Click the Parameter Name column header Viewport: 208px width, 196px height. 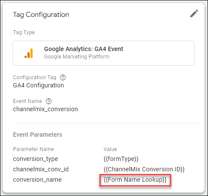33,149
